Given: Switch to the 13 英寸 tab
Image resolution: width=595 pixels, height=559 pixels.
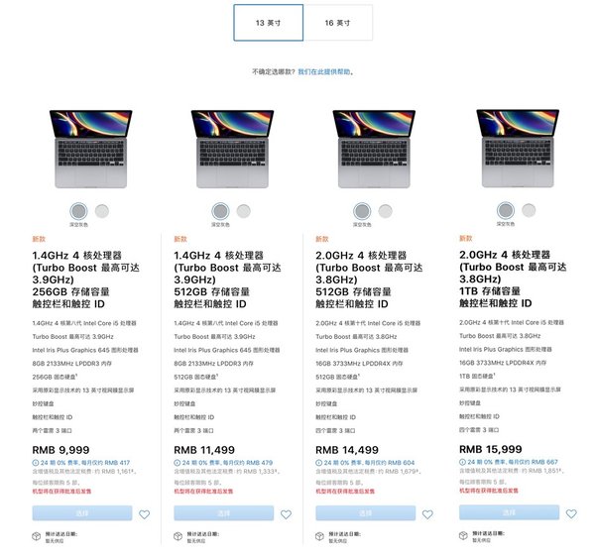Looking at the screenshot, I should (268, 23).
